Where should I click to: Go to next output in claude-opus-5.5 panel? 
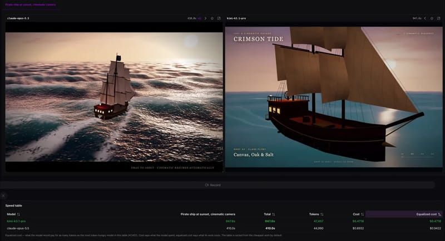(x=205, y=18)
